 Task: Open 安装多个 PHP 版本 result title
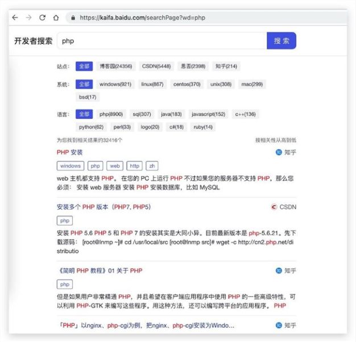(104, 207)
